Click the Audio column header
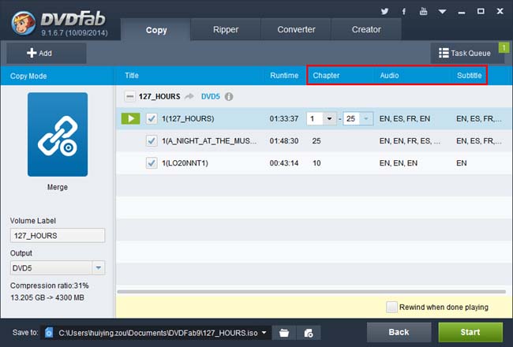This screenshot has width=513, height=347. (x=389, y=76)
